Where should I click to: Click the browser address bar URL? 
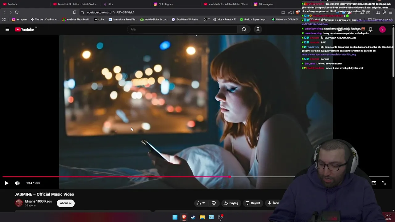click(110, 12)
